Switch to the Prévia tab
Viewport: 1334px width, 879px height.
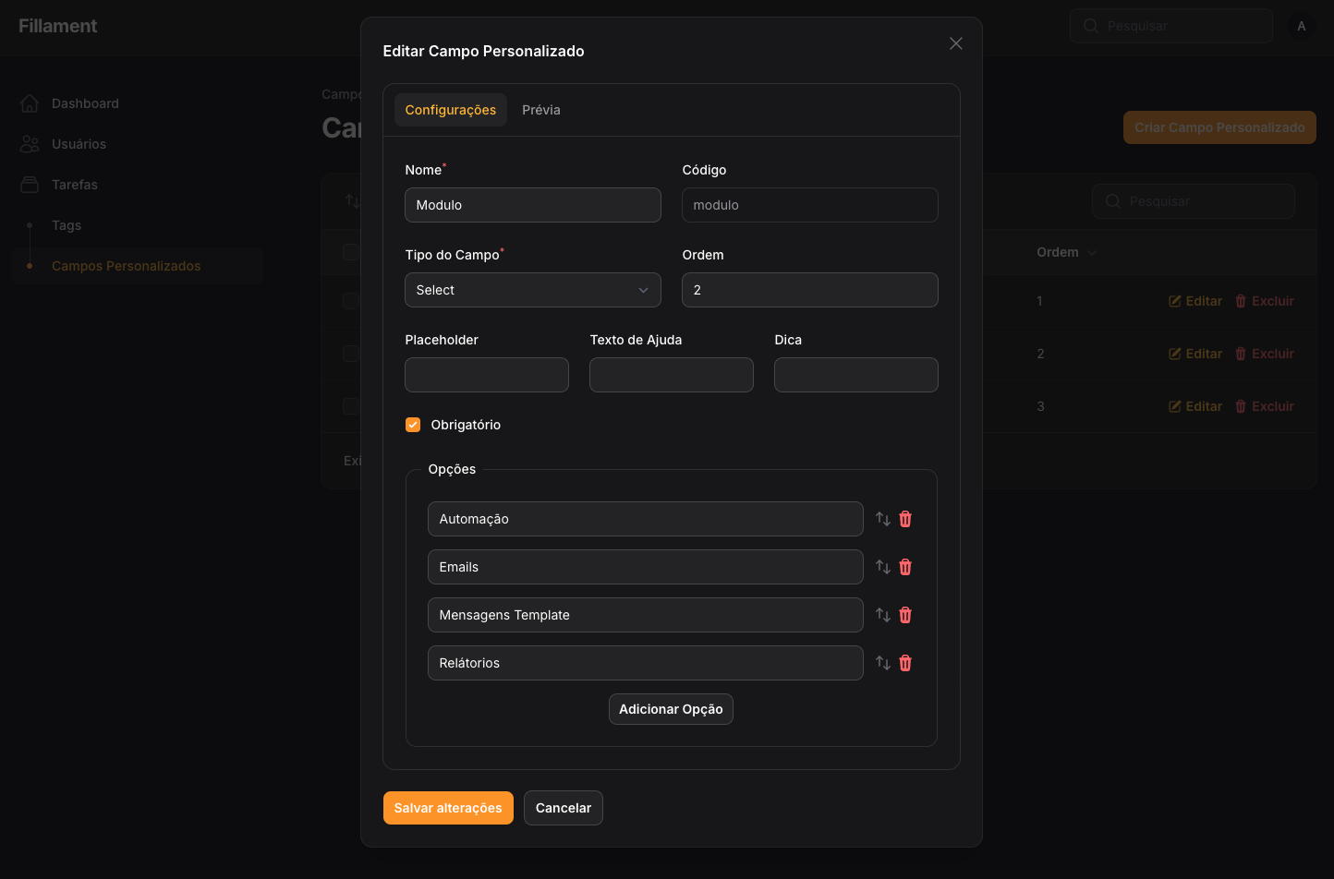541,110
